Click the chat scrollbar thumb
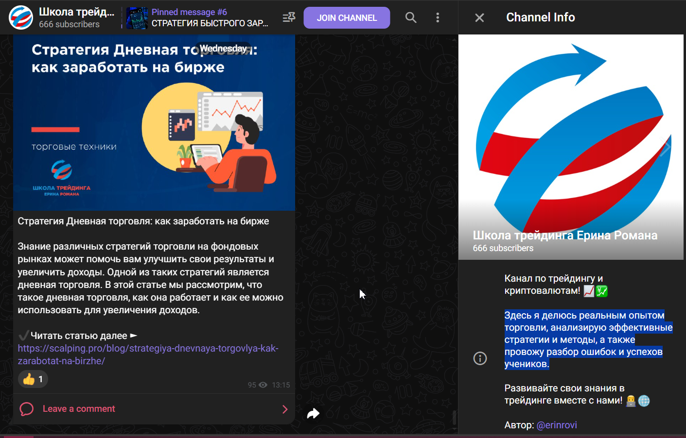686x438 pixels. 455,418
